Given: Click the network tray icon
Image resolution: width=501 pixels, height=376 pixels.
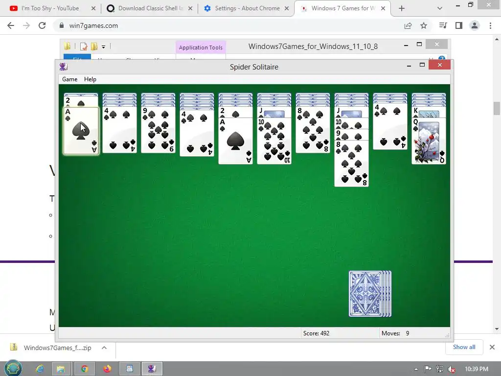Looking at the screenshot, I should 440,369.
